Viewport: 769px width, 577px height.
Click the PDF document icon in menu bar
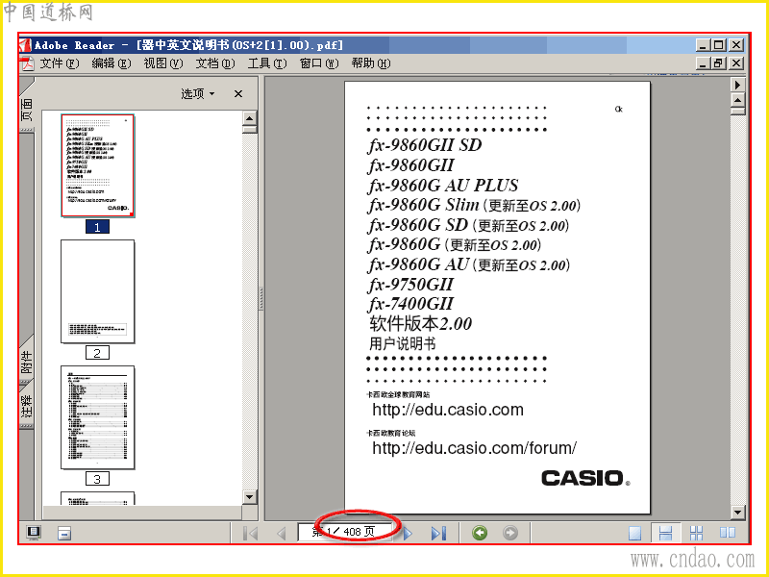[x=27, y=63]
